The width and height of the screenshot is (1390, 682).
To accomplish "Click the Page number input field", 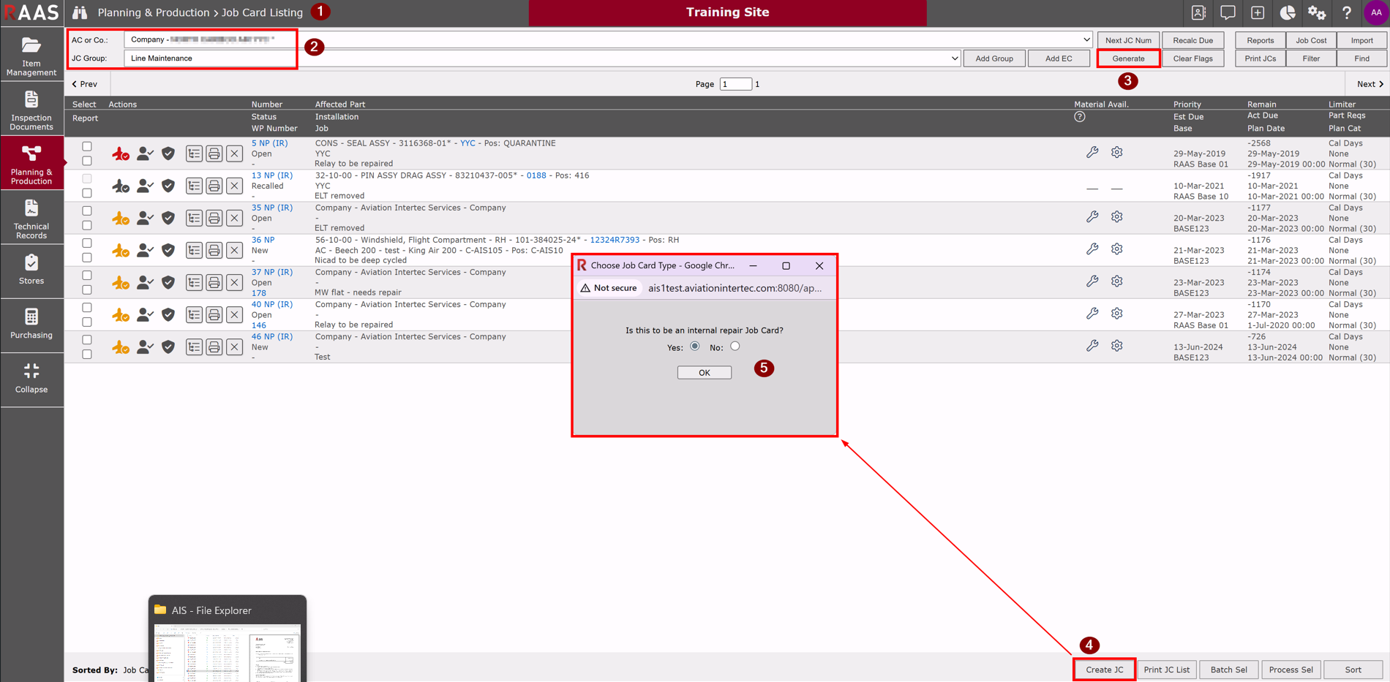I will click(735, 84).
